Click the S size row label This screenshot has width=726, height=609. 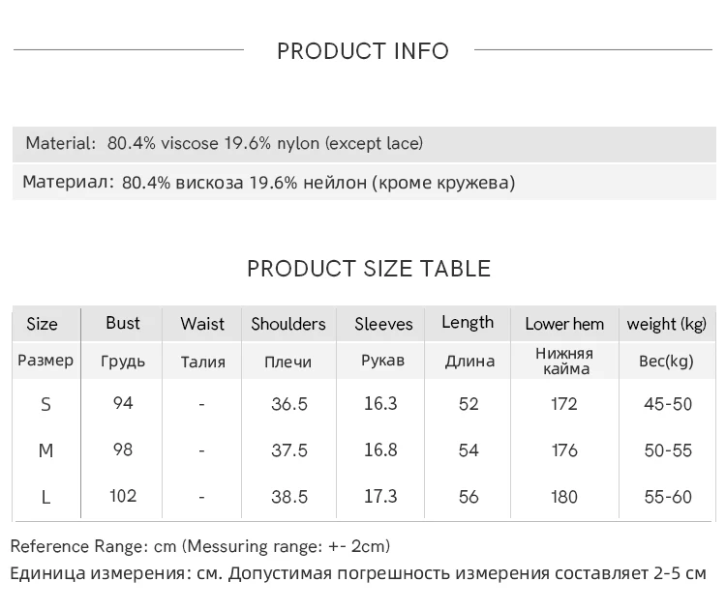(45, 404)
